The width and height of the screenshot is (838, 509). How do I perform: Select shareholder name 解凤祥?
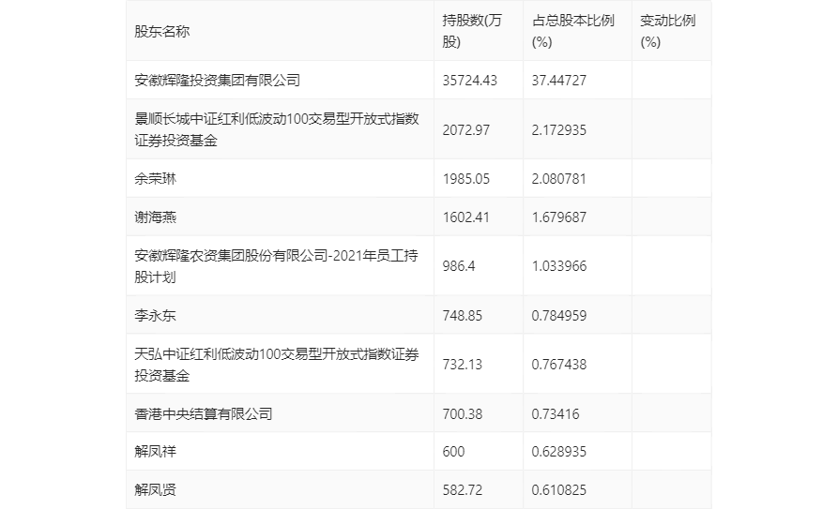[x=155, y=451]
